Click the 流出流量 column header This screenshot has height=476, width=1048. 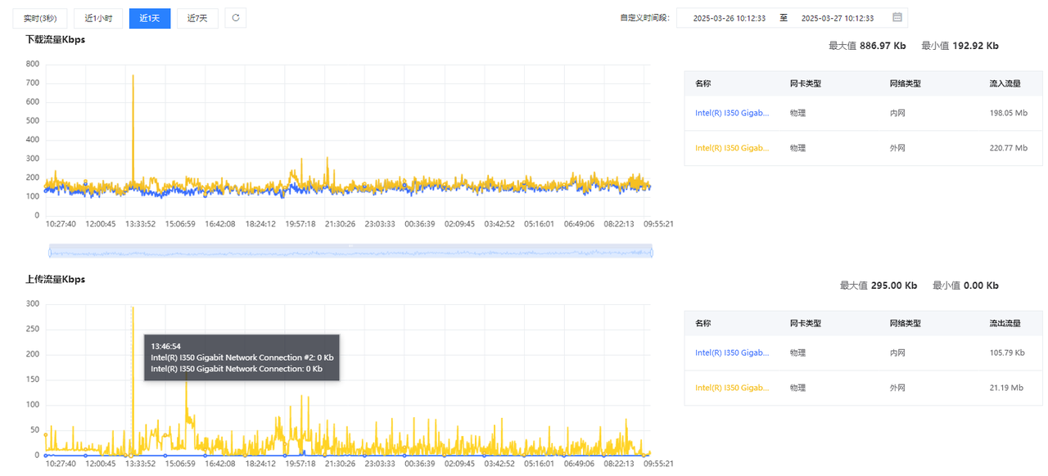(x=1005, y=323)
